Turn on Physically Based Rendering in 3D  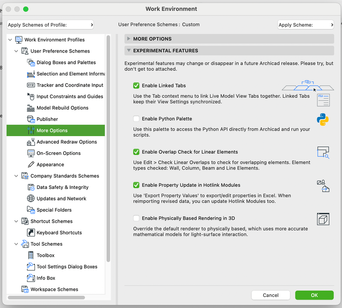(136, 218)
